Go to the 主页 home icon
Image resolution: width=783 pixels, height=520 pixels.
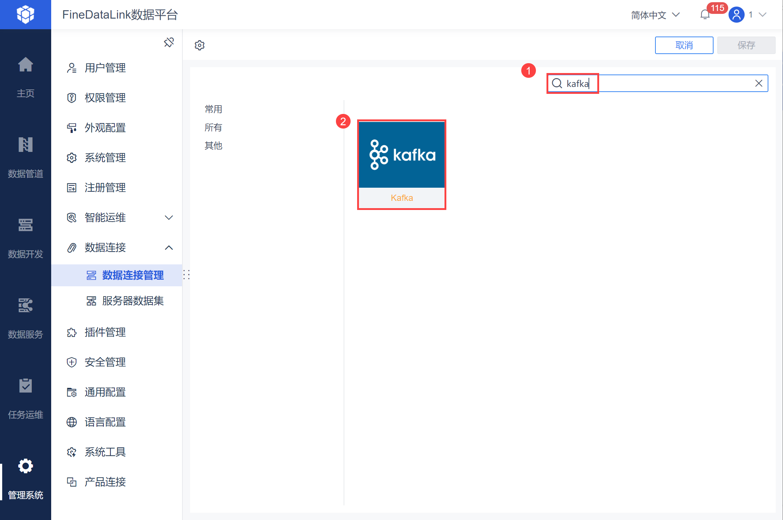tap(25, 65)
